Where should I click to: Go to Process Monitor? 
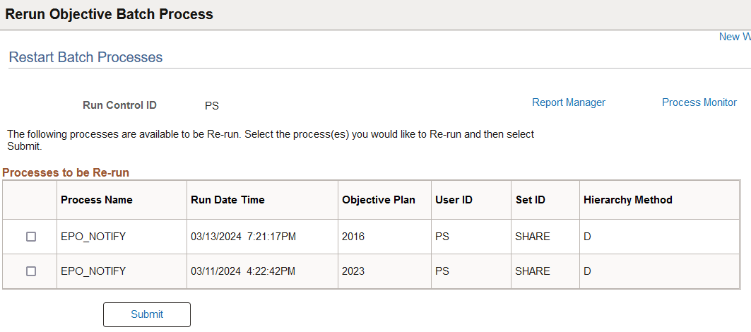click(699, 102)
